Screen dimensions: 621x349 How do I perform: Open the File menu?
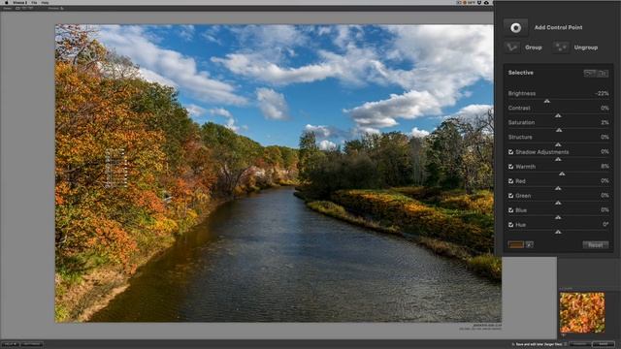[x=34, y=2]
